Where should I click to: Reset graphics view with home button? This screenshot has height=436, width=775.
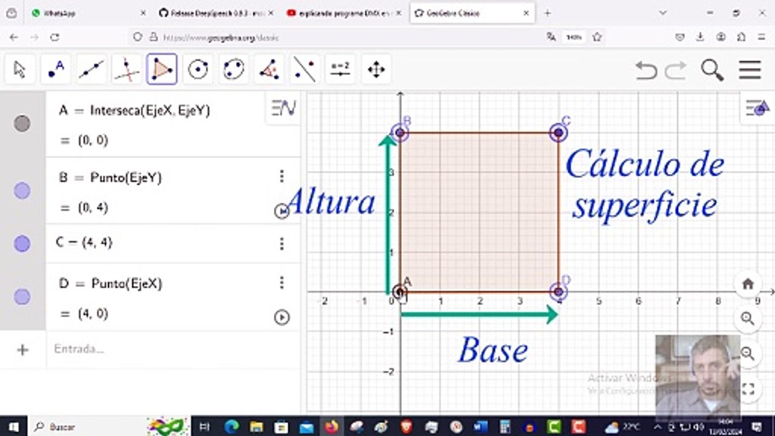pyautogui.click(x=748, y=283)
